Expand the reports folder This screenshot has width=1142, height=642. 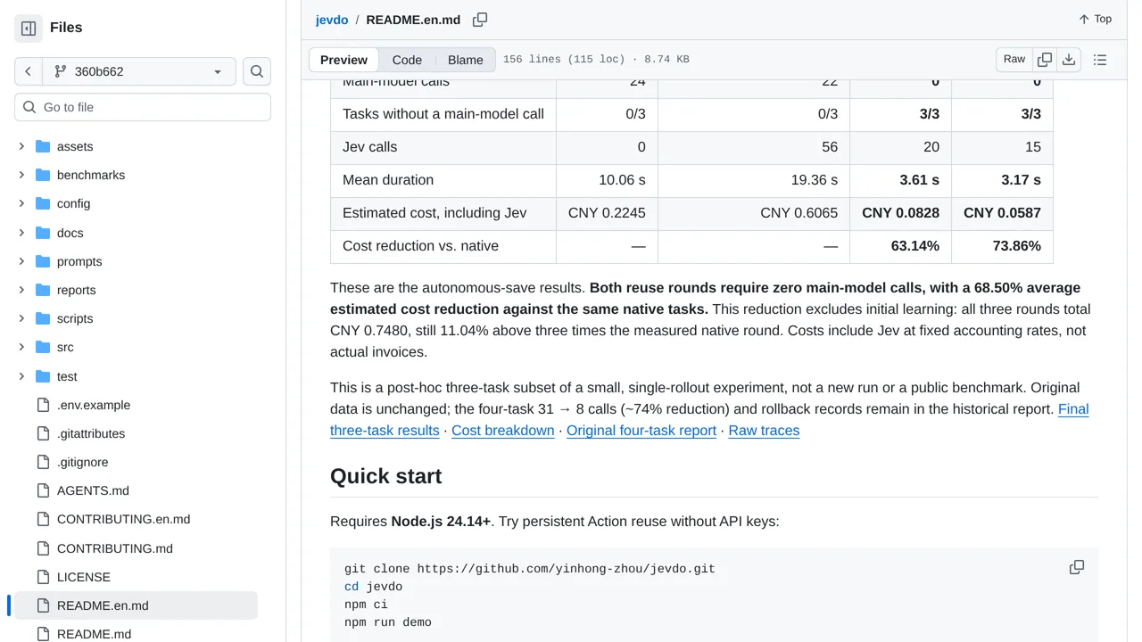pyautogui.click(x=21, y=290)
